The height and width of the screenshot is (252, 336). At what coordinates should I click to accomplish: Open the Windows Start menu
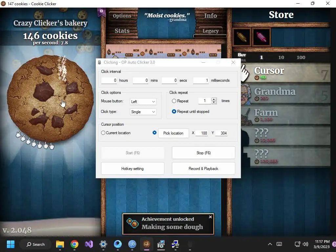(x=10, y=244)
